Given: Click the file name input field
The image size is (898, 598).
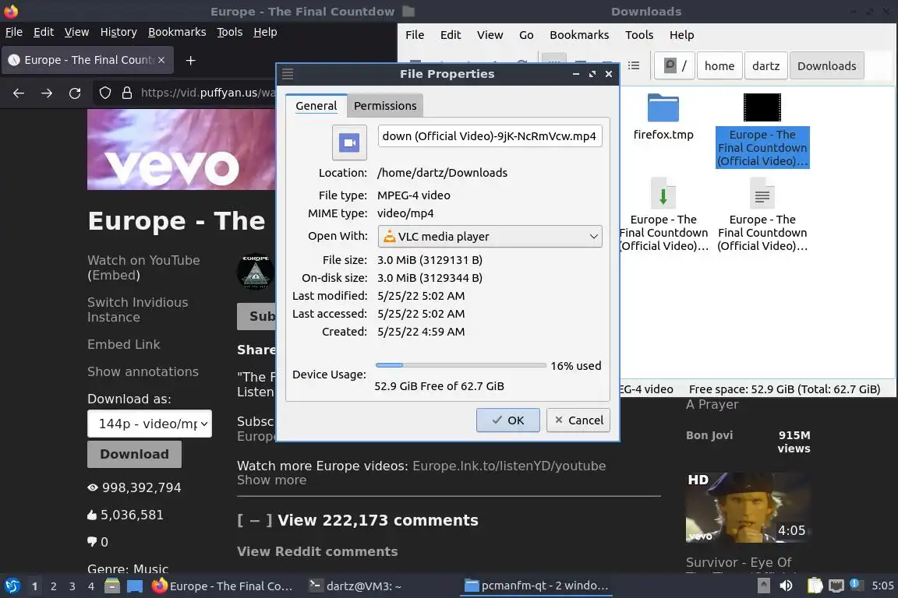Looking at the screenshot, I should 490,136.
